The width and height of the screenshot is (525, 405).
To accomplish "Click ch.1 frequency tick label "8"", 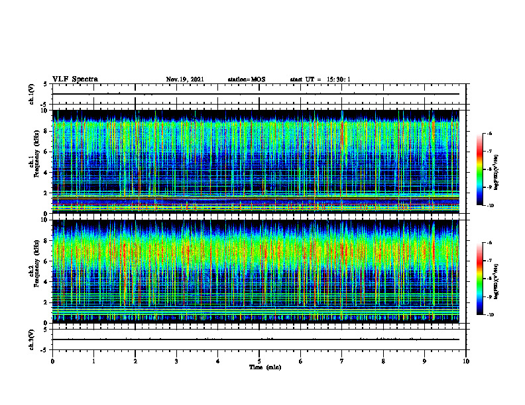I will pyautogui.click(x=46, y=131).
